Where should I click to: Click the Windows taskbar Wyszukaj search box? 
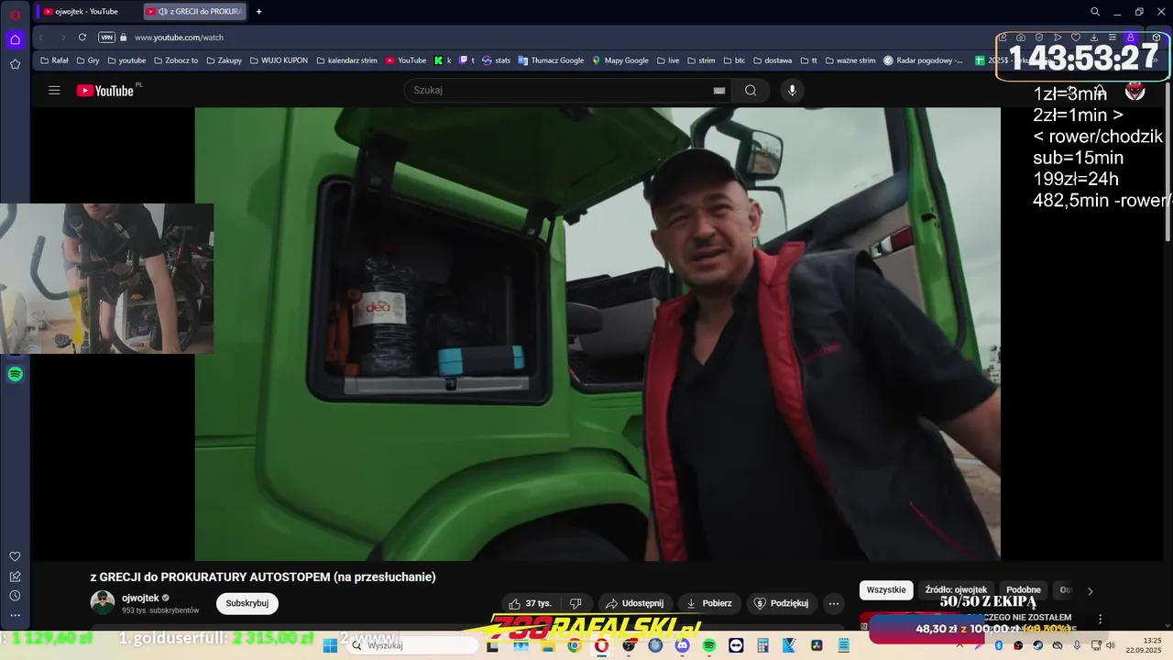[x=412, y=645]
